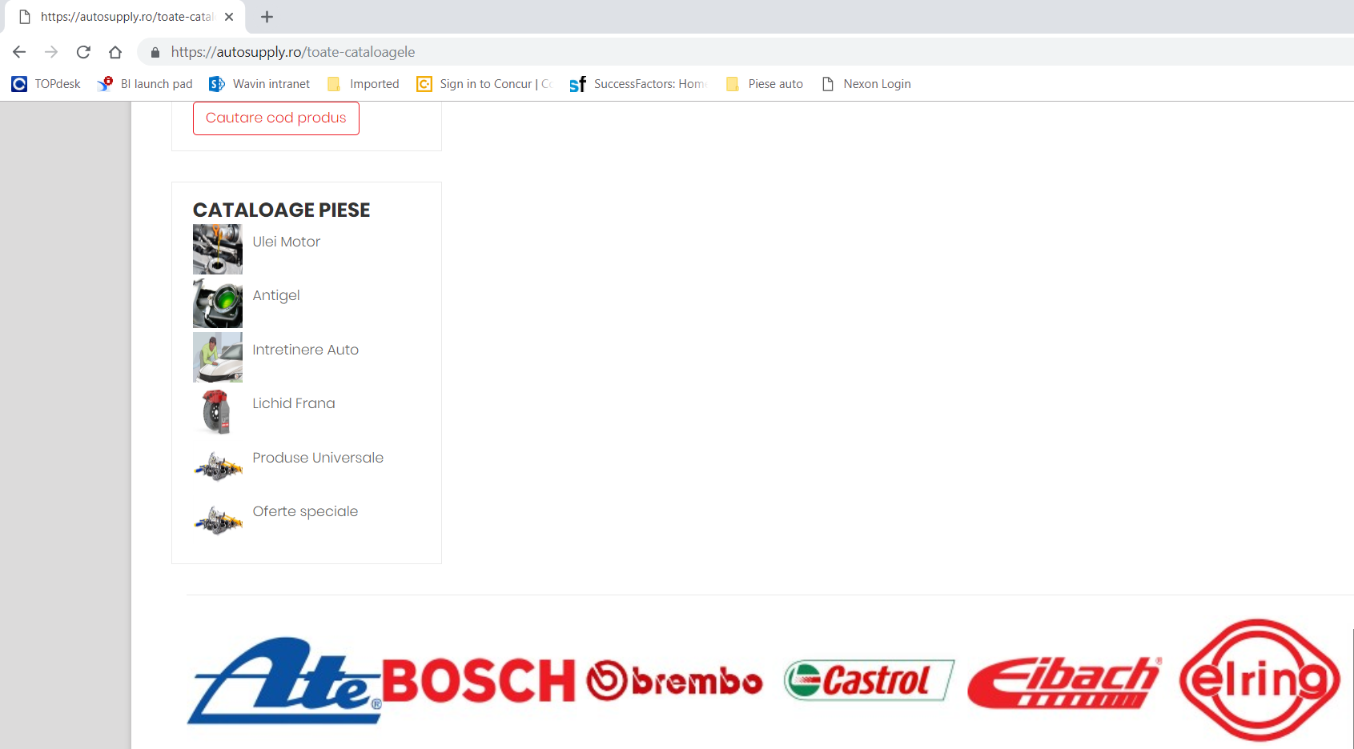Open the Produse Universale catalog link

tap(318, 458)
